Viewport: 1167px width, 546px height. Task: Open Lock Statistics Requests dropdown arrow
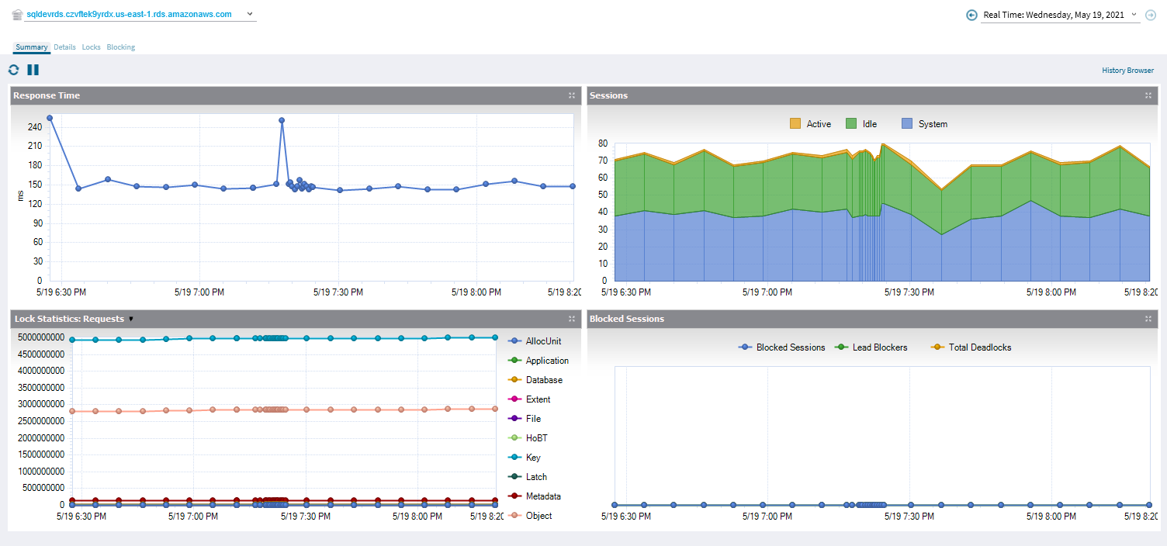coord(131,319)
